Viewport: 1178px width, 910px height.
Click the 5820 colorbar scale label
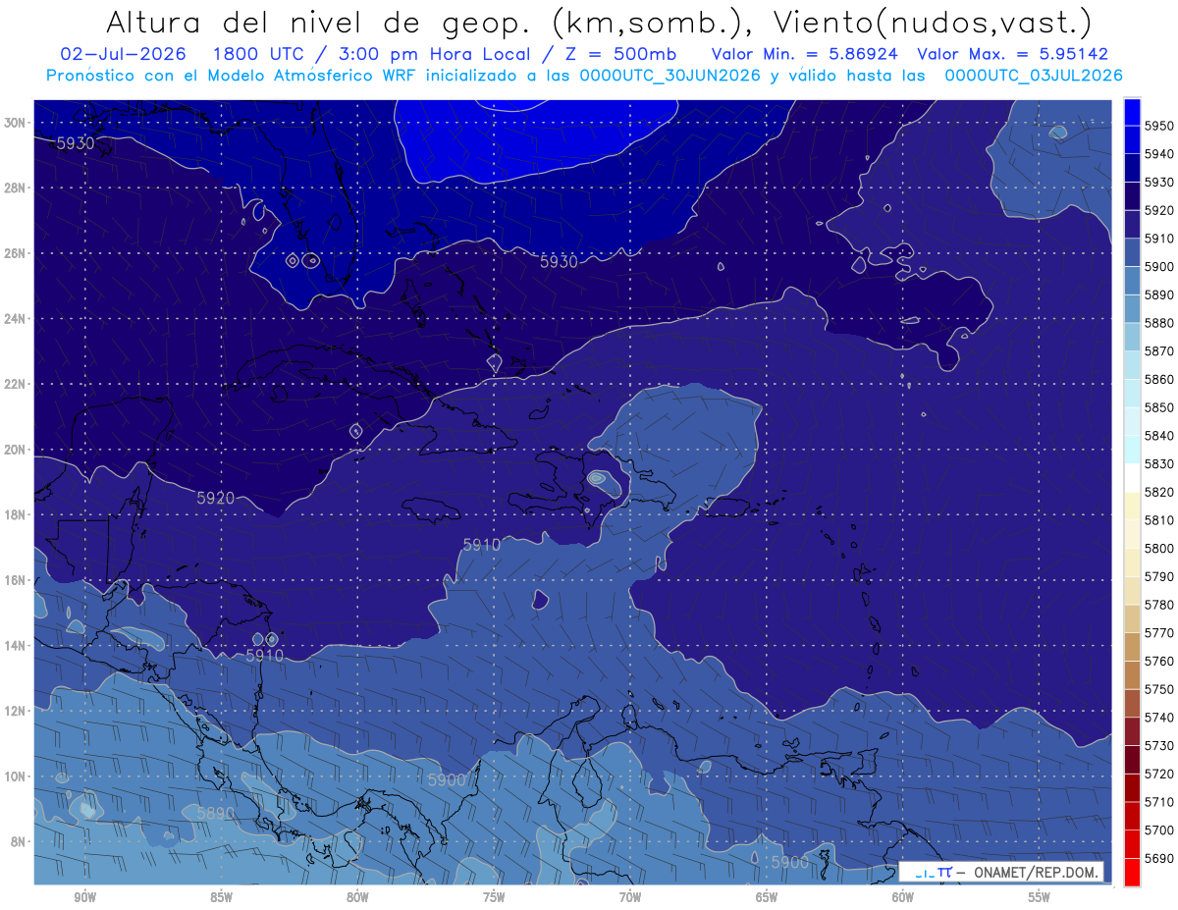pyautogui.click(x=1159, y=492)
